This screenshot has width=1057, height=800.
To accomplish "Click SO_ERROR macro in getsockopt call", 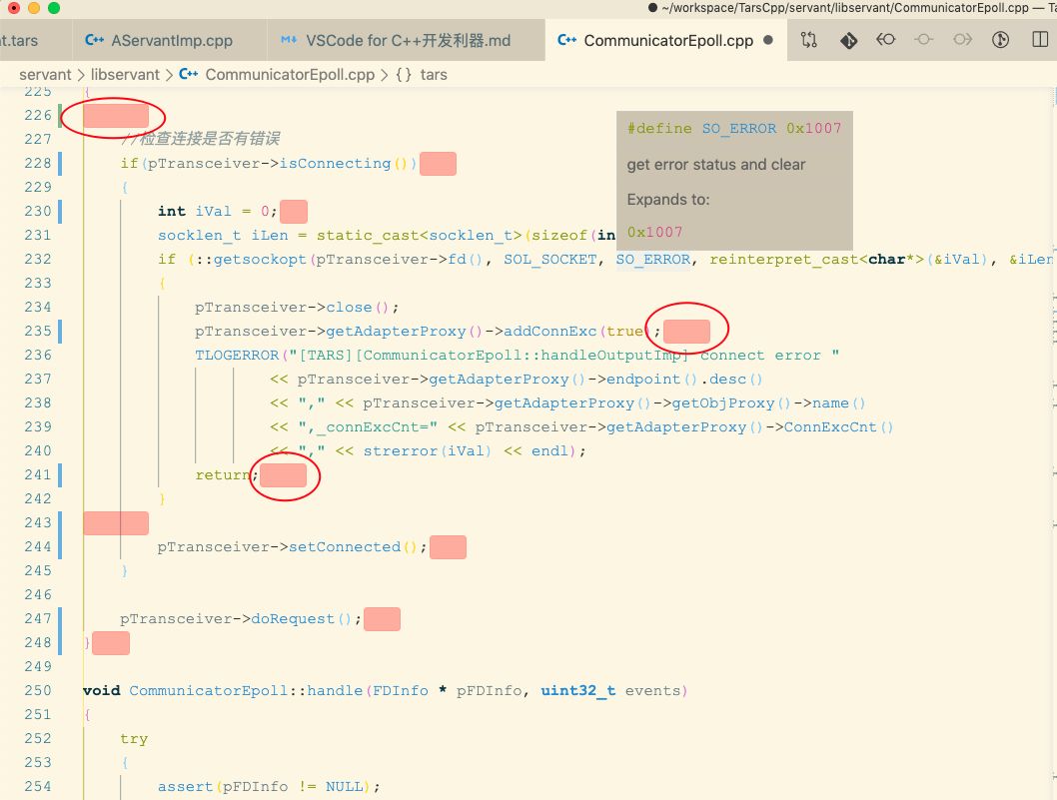I will 653,260.
